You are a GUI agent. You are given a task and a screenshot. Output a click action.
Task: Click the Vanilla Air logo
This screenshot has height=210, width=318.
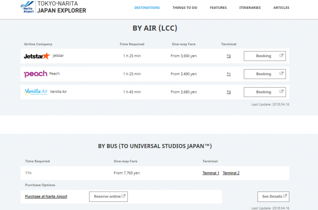36,92
